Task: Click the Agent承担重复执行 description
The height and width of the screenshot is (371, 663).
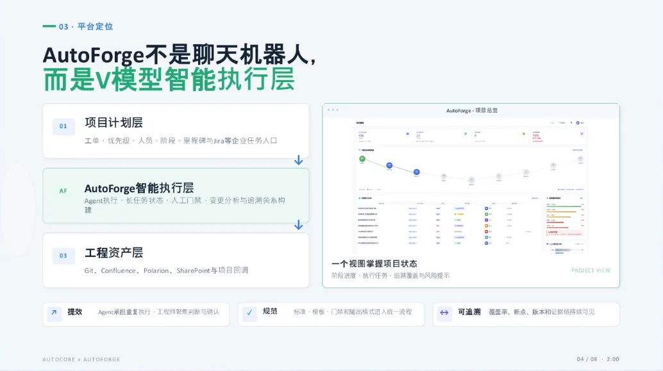Action: click(158, 312)
